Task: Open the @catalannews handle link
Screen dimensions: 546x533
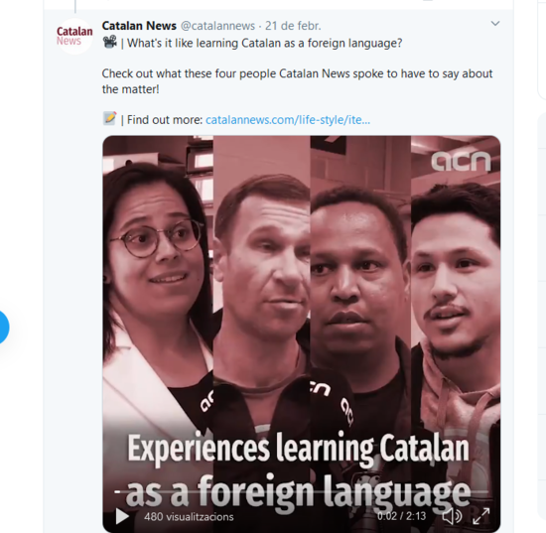Action: pos(218,26)
